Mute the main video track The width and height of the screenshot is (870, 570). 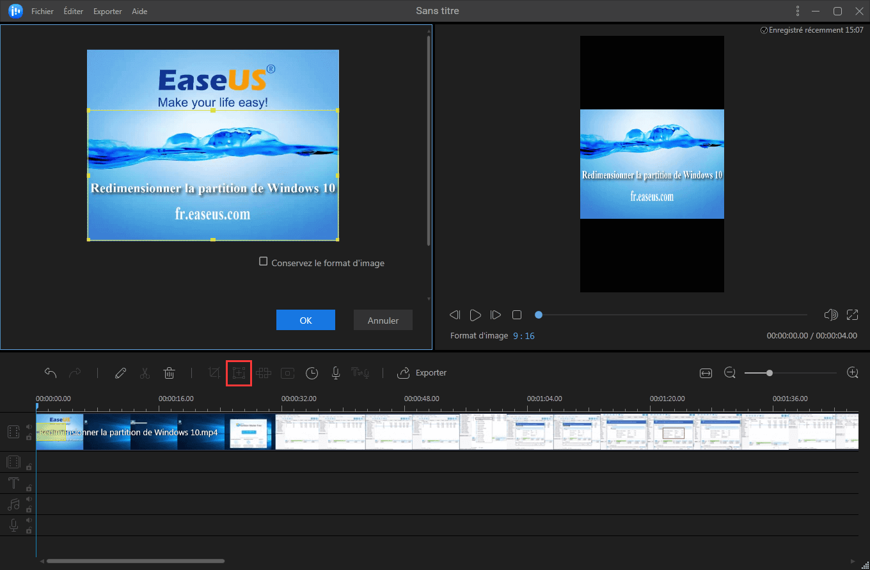[29, 427]
